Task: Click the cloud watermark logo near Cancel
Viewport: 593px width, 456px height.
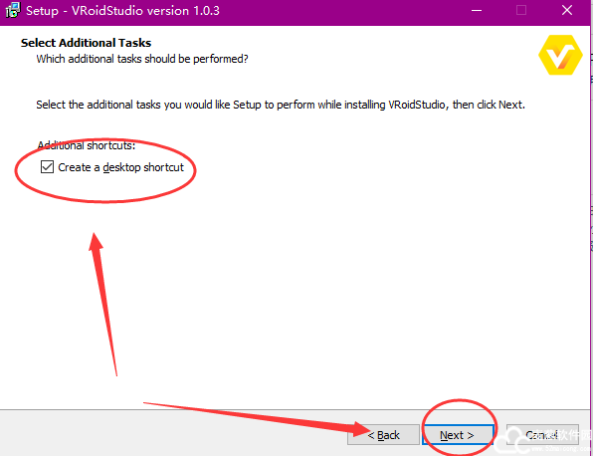Action: [x=512, y=441]
